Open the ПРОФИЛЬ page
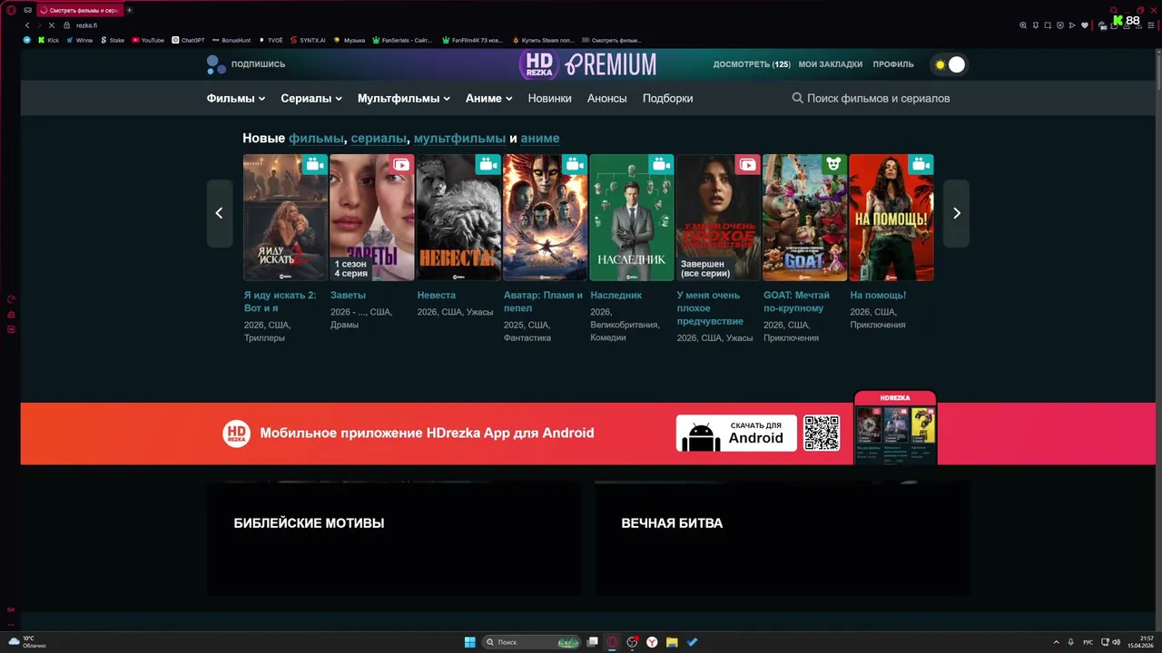Image resolution: width=1162 pixels, height=653 pixels. [x=893, y=64]
